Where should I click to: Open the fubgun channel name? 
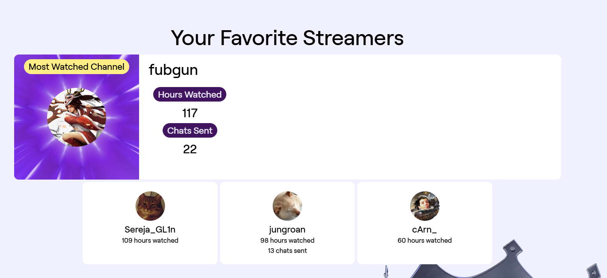[x=173, y=70]
